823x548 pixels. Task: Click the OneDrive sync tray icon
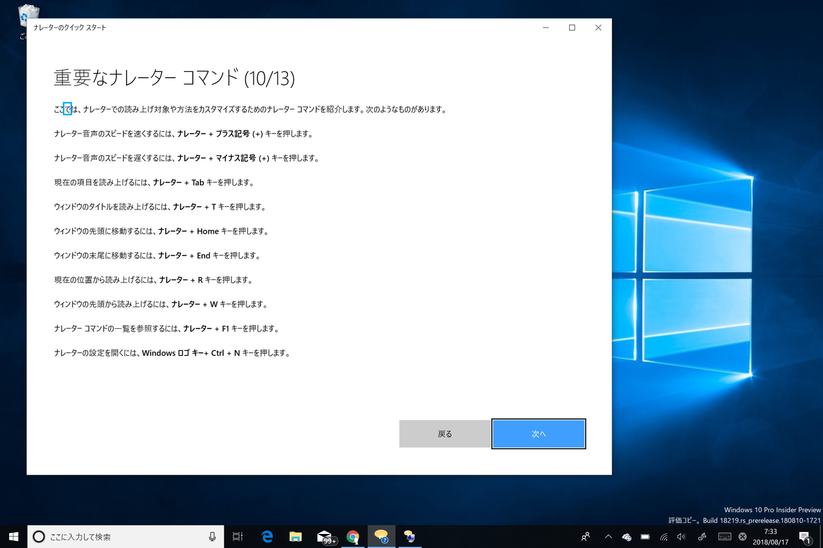pos(627,536)
